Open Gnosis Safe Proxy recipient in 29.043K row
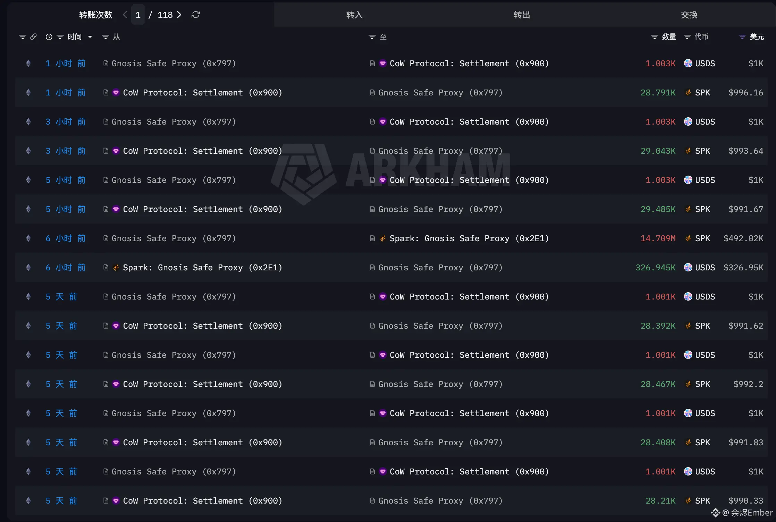The height and width of the screenshot is (522, 776). tap(440, 151)
